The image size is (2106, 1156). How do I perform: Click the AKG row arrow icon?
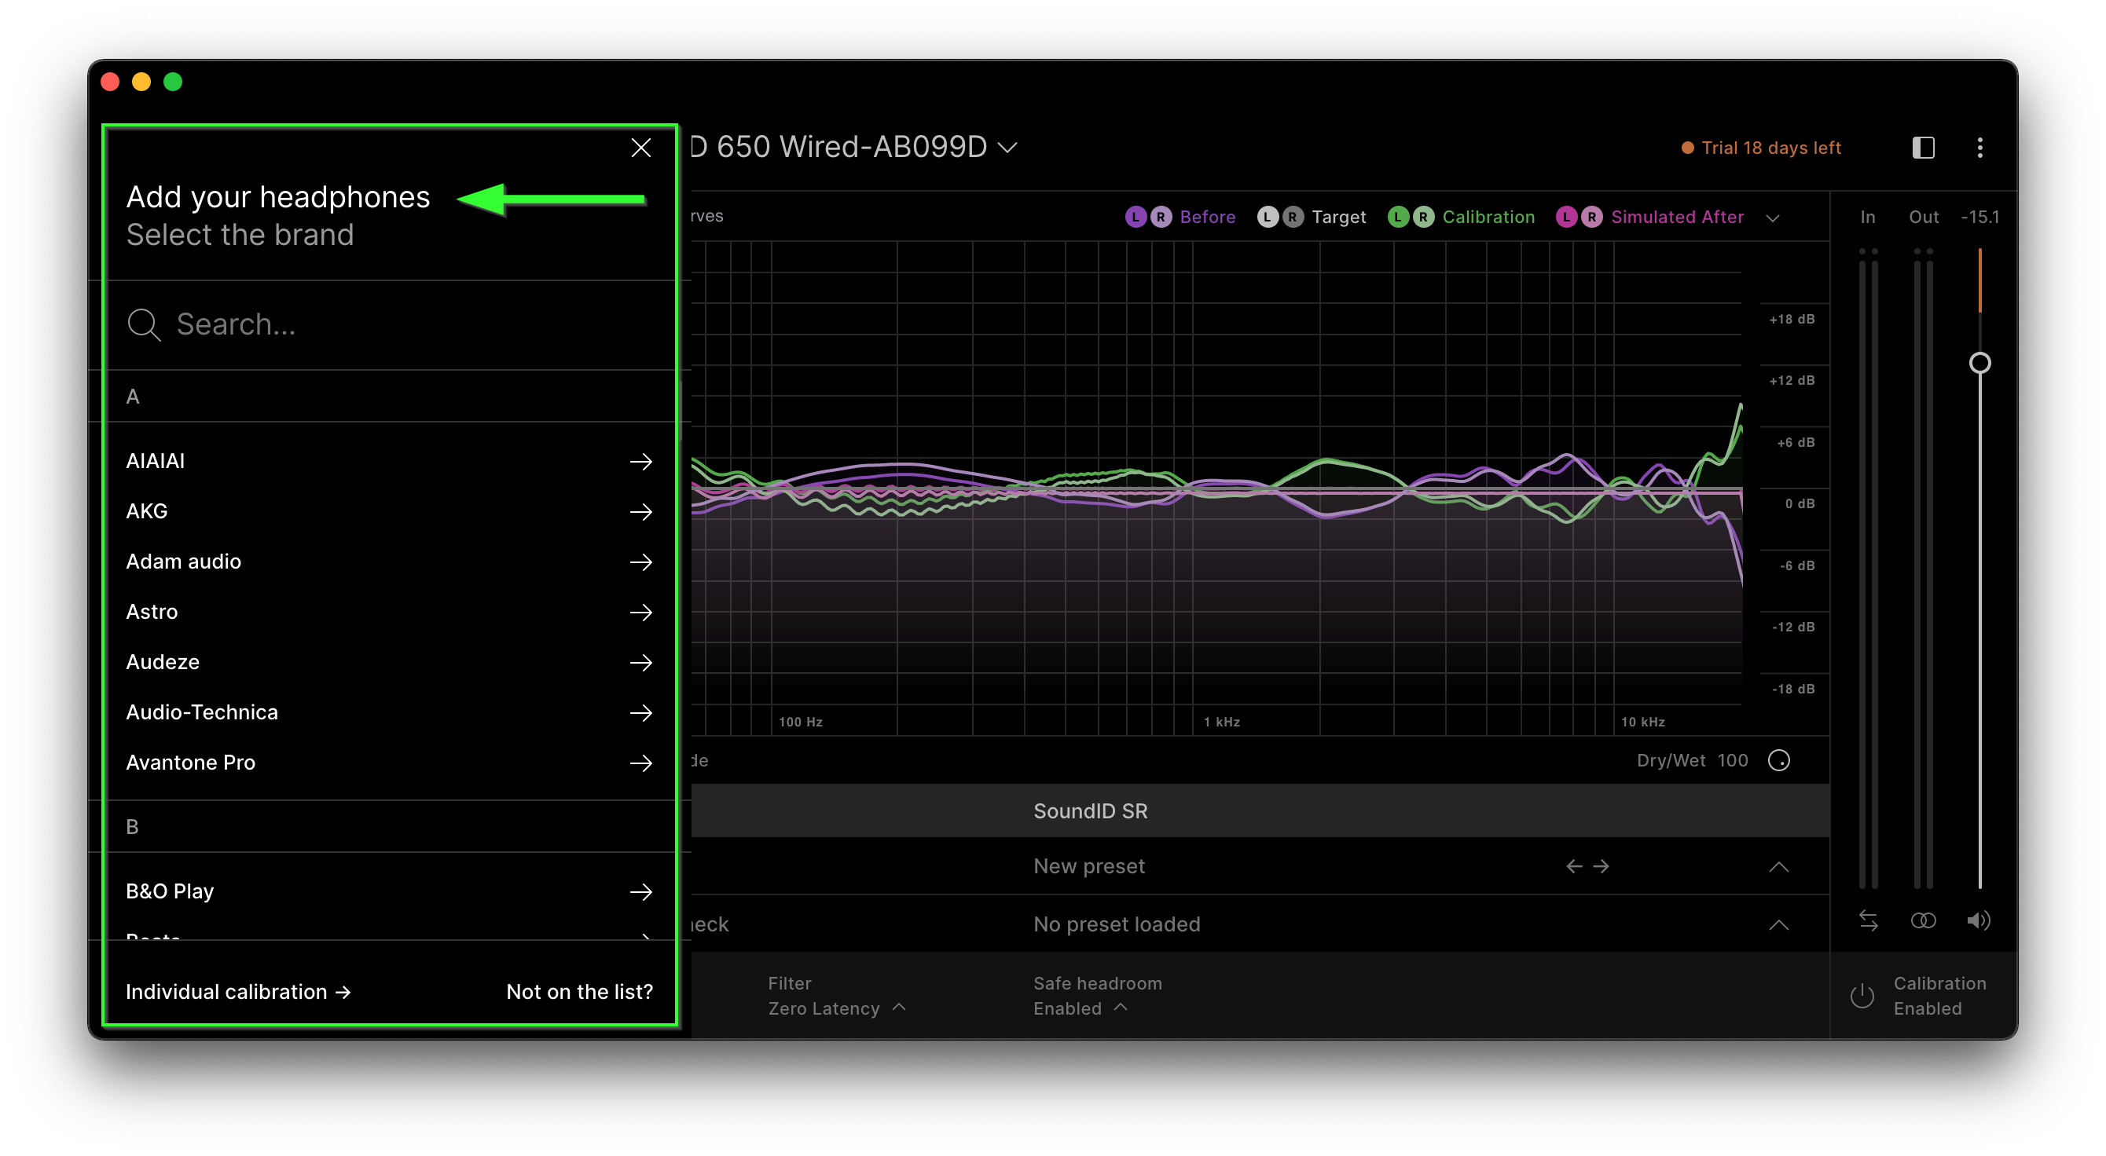(641, 512)
